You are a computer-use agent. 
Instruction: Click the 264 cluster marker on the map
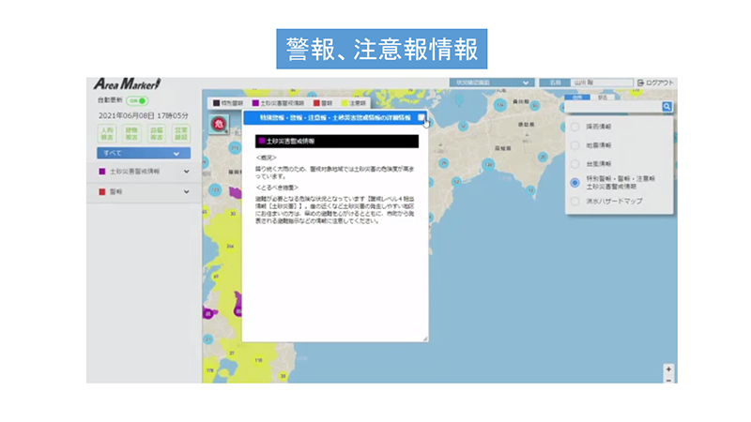point(230,246)
